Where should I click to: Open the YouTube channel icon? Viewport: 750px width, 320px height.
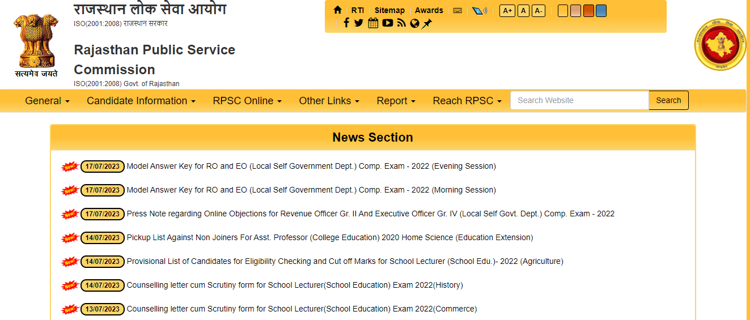click(388, 23)
